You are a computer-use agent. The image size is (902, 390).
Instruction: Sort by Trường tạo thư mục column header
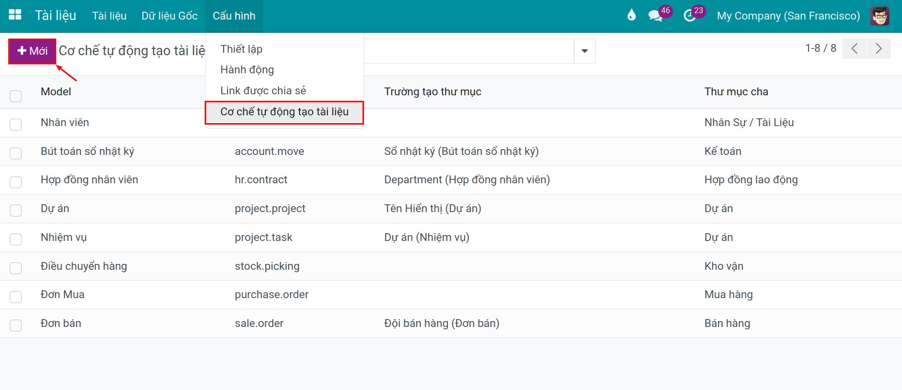(x=433, y=91)
